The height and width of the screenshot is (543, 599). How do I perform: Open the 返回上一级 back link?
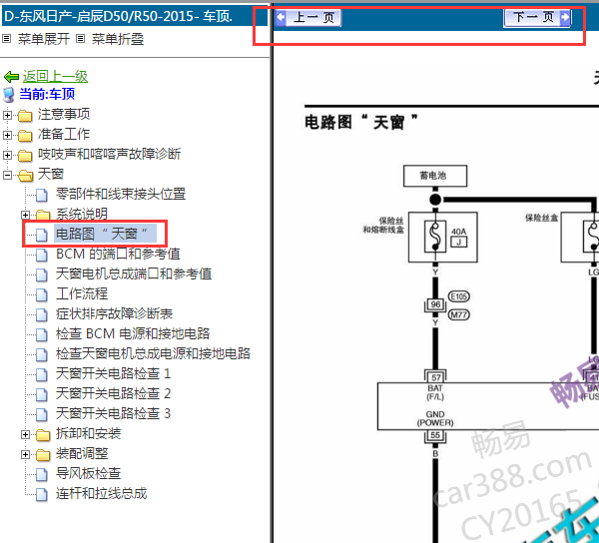coord(55,77)
